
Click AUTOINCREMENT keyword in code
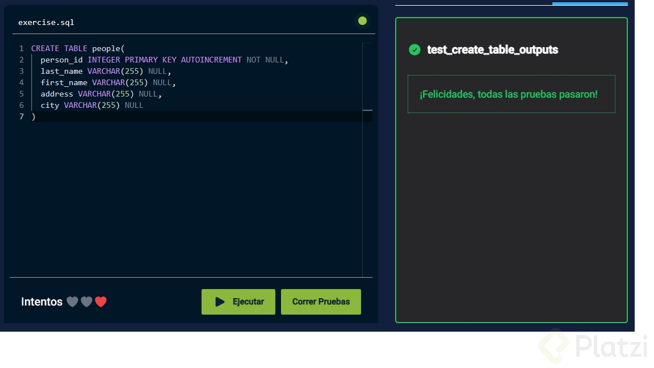[x=211, y=60]
